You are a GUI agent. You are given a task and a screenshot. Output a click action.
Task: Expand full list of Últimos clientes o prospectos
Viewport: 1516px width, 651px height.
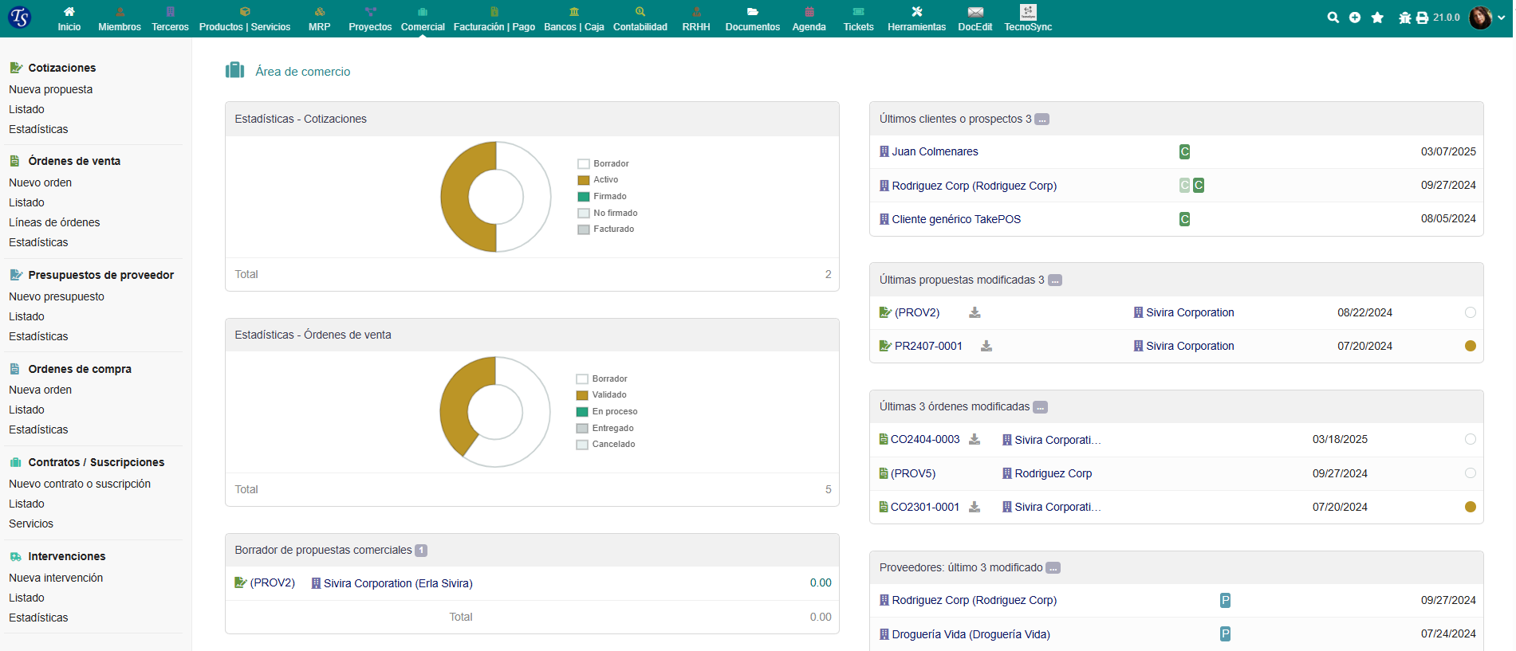click(x=1042, y=120)
